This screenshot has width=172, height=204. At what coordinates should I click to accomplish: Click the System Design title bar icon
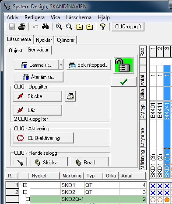point(7,7)
